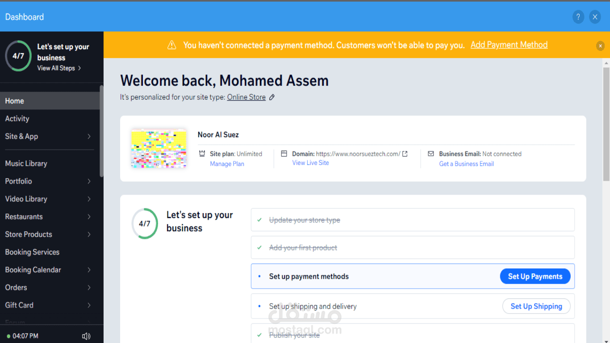Image resolution: width=610 pixels, height=343 pixels.
Task: Click the Noor Al Suez site thumbnail
Action: 159,149
